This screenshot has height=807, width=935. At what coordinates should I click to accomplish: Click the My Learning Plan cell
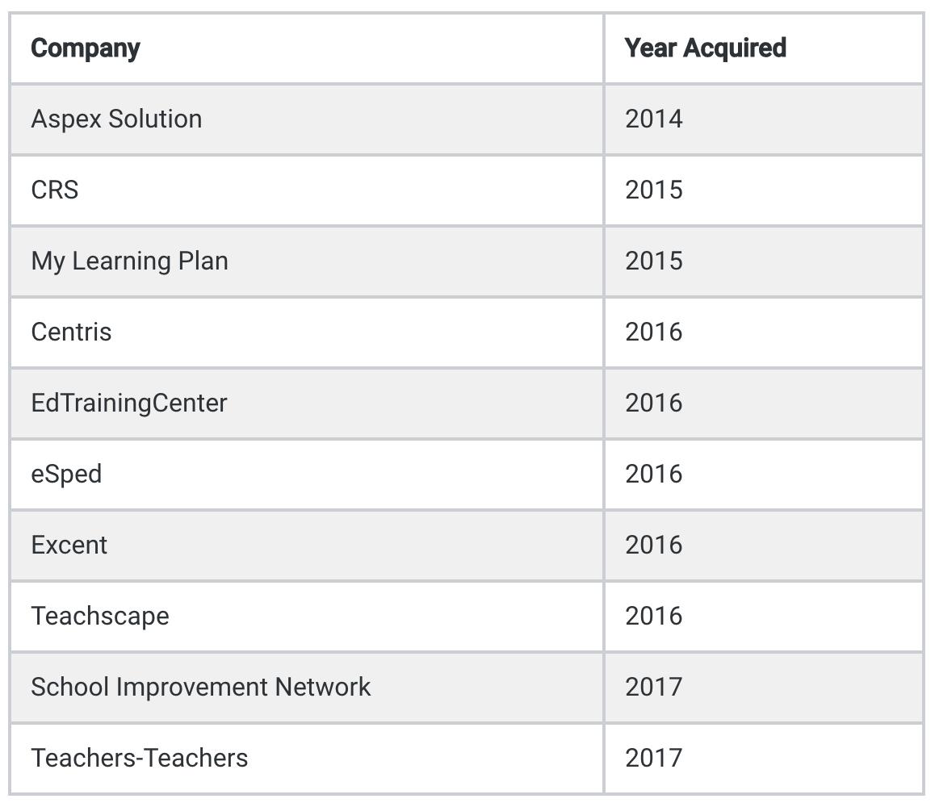pyautogui.click(x=307, y=261)
